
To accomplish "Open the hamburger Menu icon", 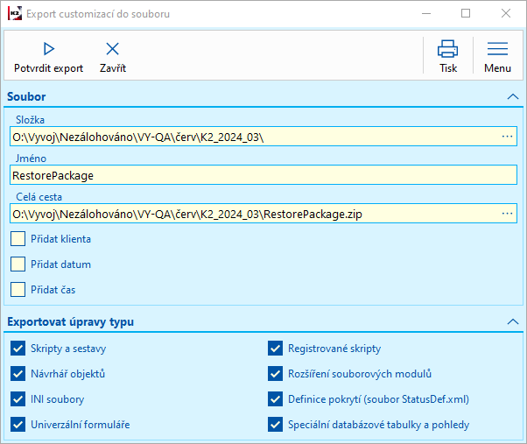I will click(x=497, y=49).
